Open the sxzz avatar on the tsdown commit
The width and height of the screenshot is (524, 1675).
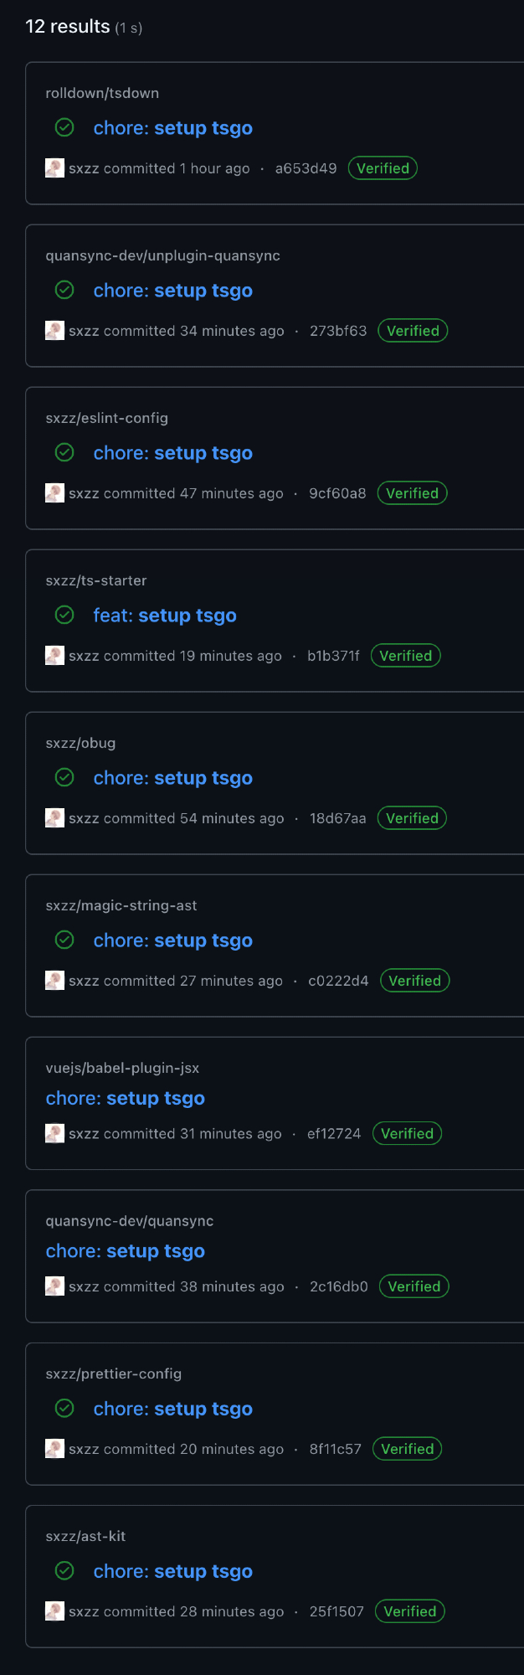click(x=54, y=168)
